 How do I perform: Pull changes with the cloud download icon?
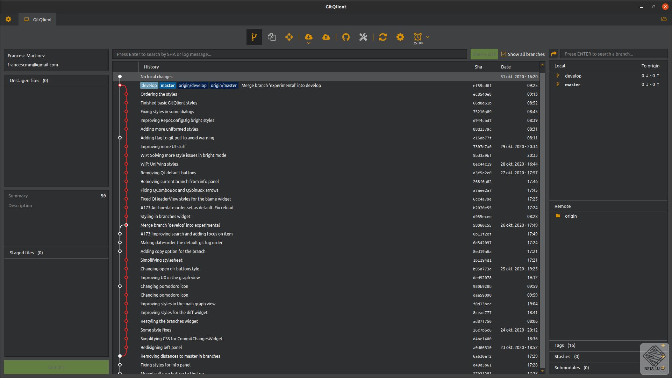click(308, 36)
